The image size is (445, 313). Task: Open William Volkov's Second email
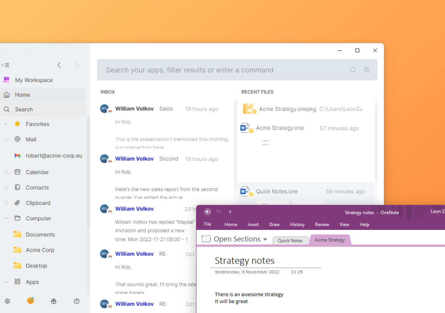click(165, 176)
